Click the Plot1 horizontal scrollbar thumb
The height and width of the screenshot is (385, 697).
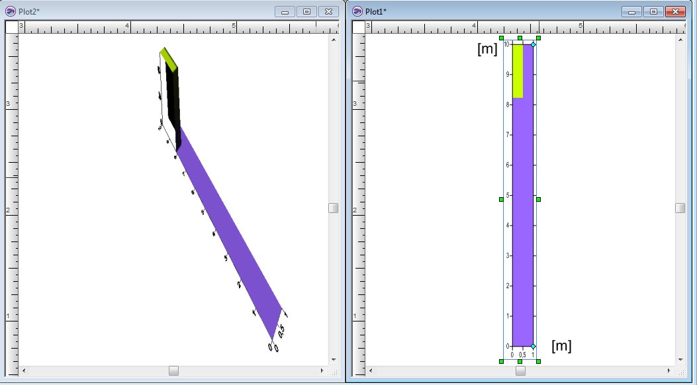tap(520, 371)
